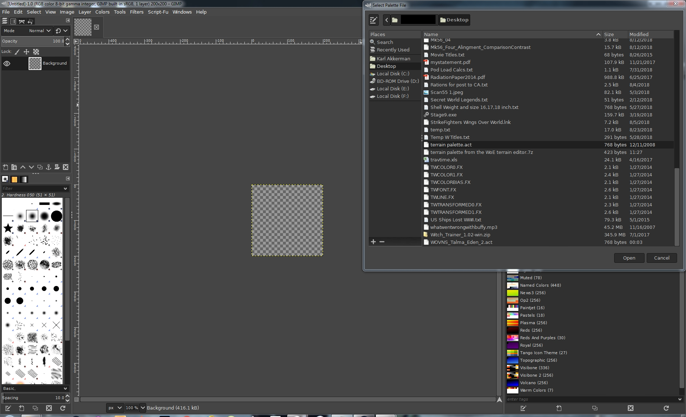Switch to the Patterns tab in the brushes dock
Viewport: 686px width, 417px height.
point(14,179)
